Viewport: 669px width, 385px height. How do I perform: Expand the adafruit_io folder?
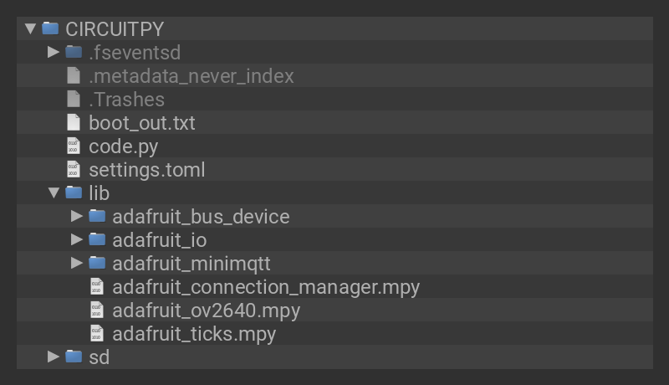coord(77,239)
